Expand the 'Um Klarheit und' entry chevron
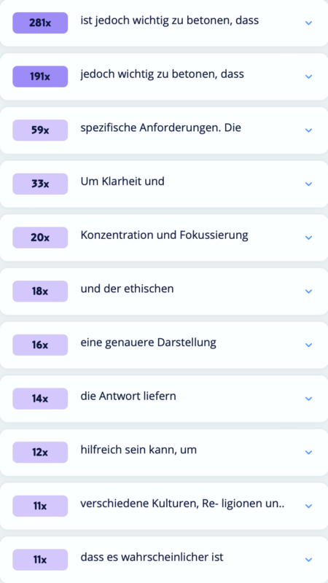 tap(308, 184)
